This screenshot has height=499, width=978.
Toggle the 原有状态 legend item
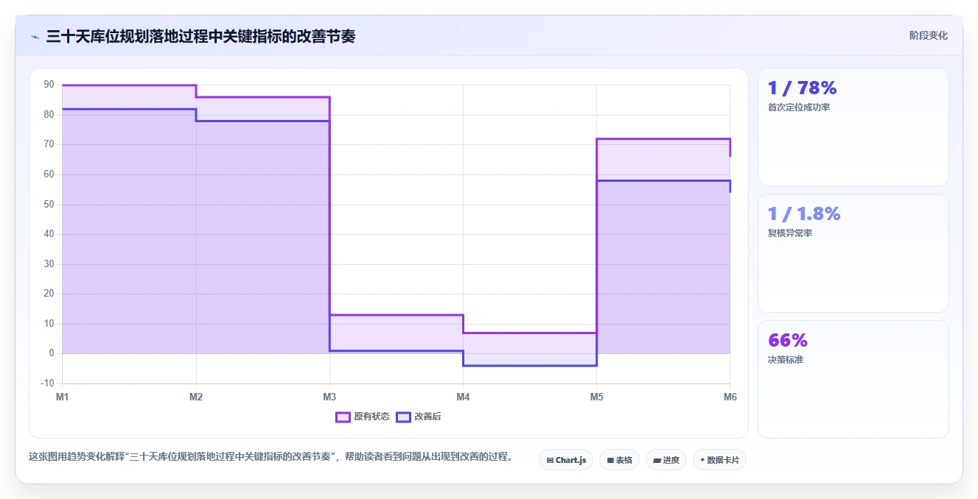coord(363,417)
